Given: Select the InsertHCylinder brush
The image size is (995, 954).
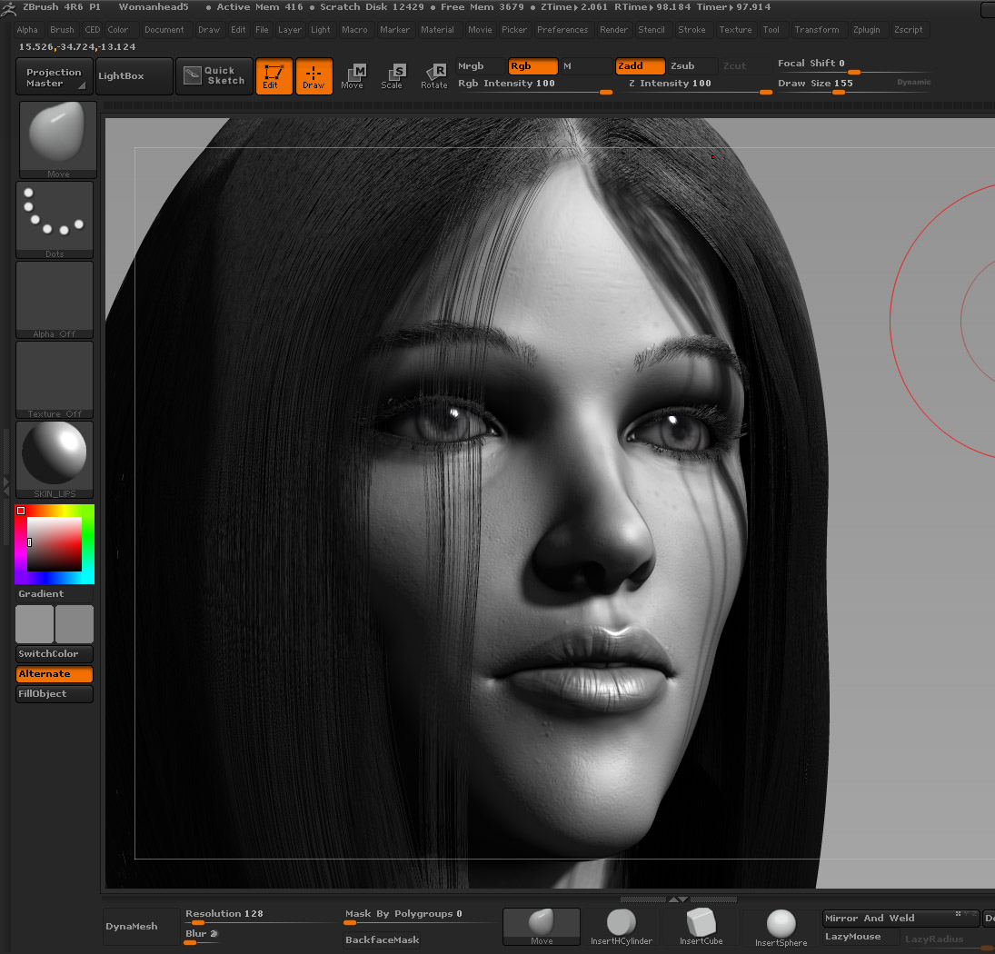Looking at the screenshot, I should pyautogui.click(x=622, y=927).
